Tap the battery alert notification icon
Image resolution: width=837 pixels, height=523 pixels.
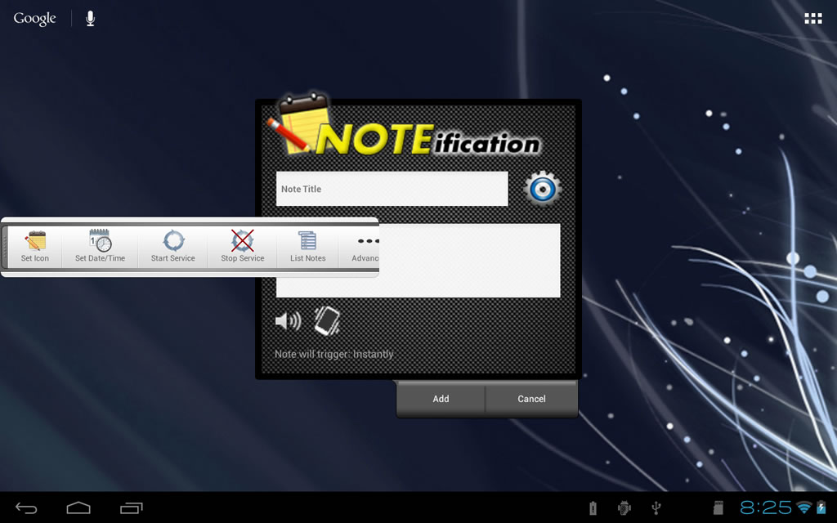(593, 508)
